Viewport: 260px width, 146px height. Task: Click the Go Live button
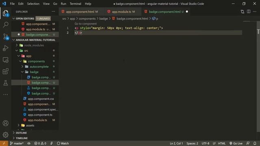click(x=236, y=143)
